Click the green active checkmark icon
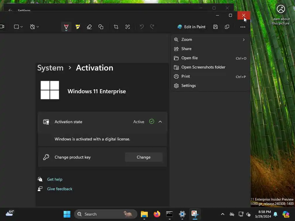This screenshot has height=221, width=295. [152, 121]
